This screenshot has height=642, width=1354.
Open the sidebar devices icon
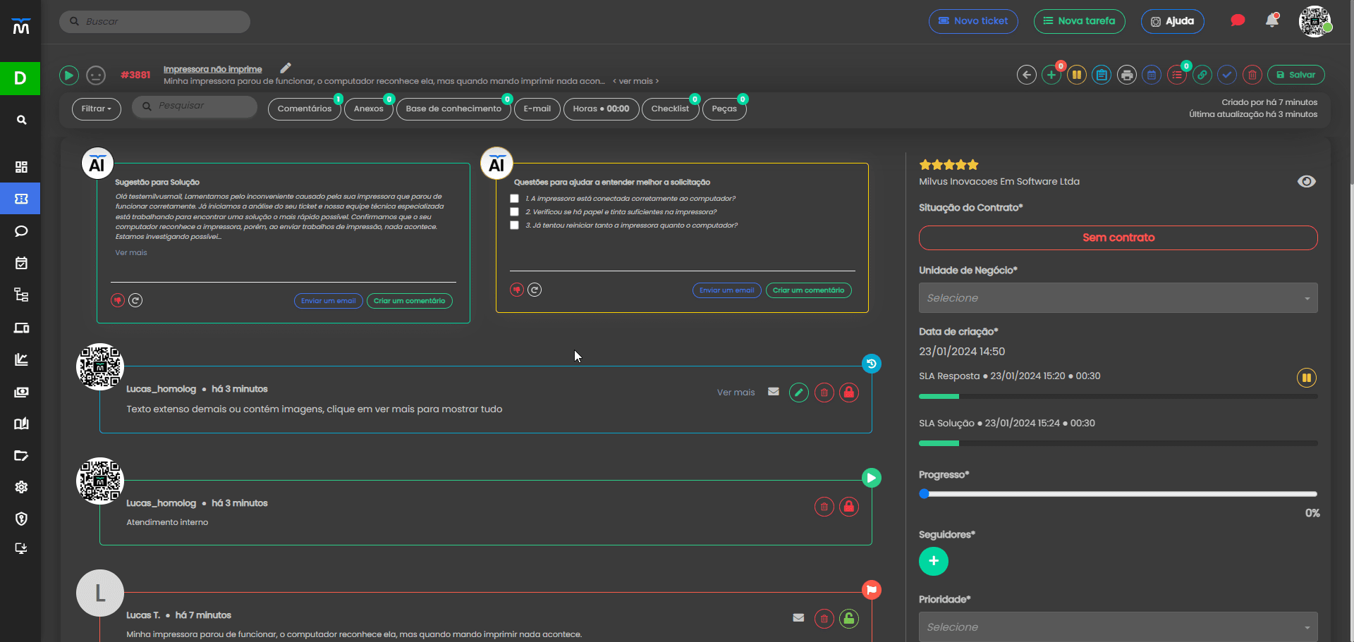tap(21, 328)
